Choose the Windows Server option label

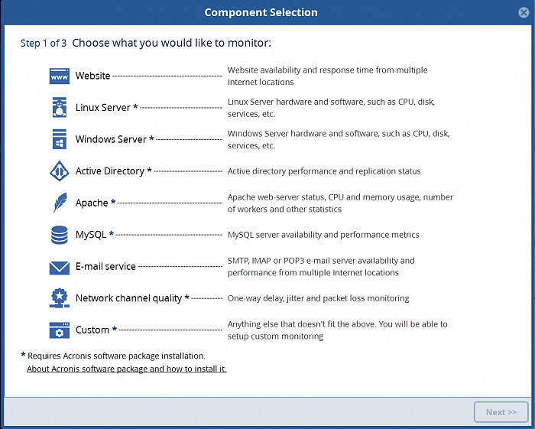click(111, 140)
